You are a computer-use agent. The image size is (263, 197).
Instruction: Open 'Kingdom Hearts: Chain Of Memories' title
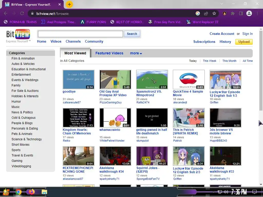tap(77, 132)
